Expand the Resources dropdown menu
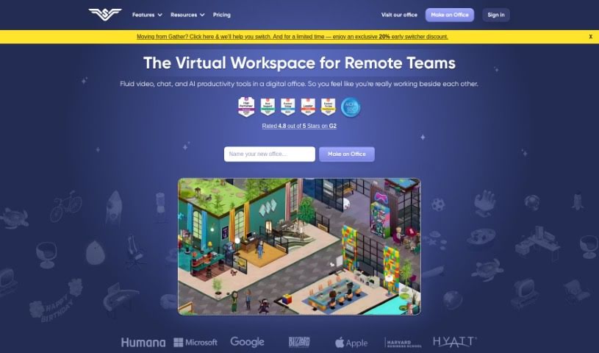 point(187,15)
